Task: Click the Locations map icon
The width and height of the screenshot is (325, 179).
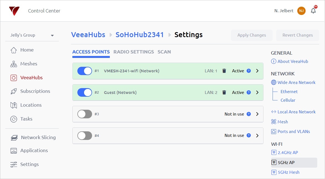Action: [x=14, y=105]
